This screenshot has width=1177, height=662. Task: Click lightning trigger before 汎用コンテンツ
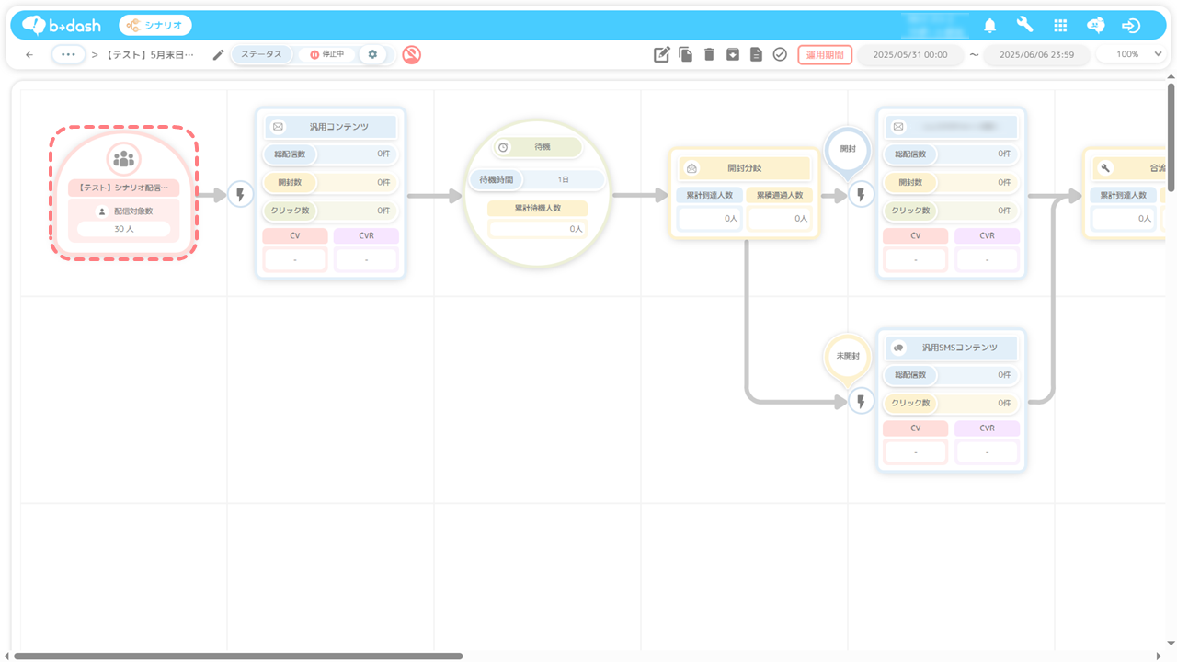(x=240, y=194)
